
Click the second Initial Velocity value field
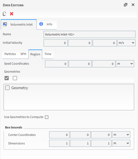click(80, 43)
